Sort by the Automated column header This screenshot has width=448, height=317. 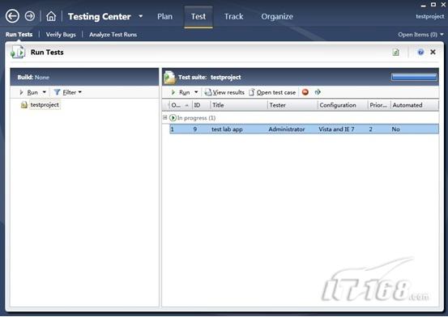(414, 105)
